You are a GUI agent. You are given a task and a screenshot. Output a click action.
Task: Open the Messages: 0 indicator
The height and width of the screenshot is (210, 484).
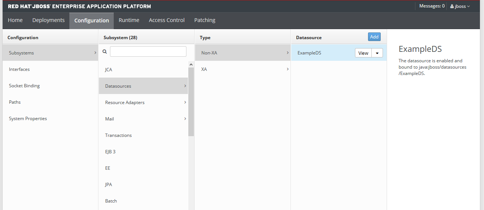click(432, 6)
